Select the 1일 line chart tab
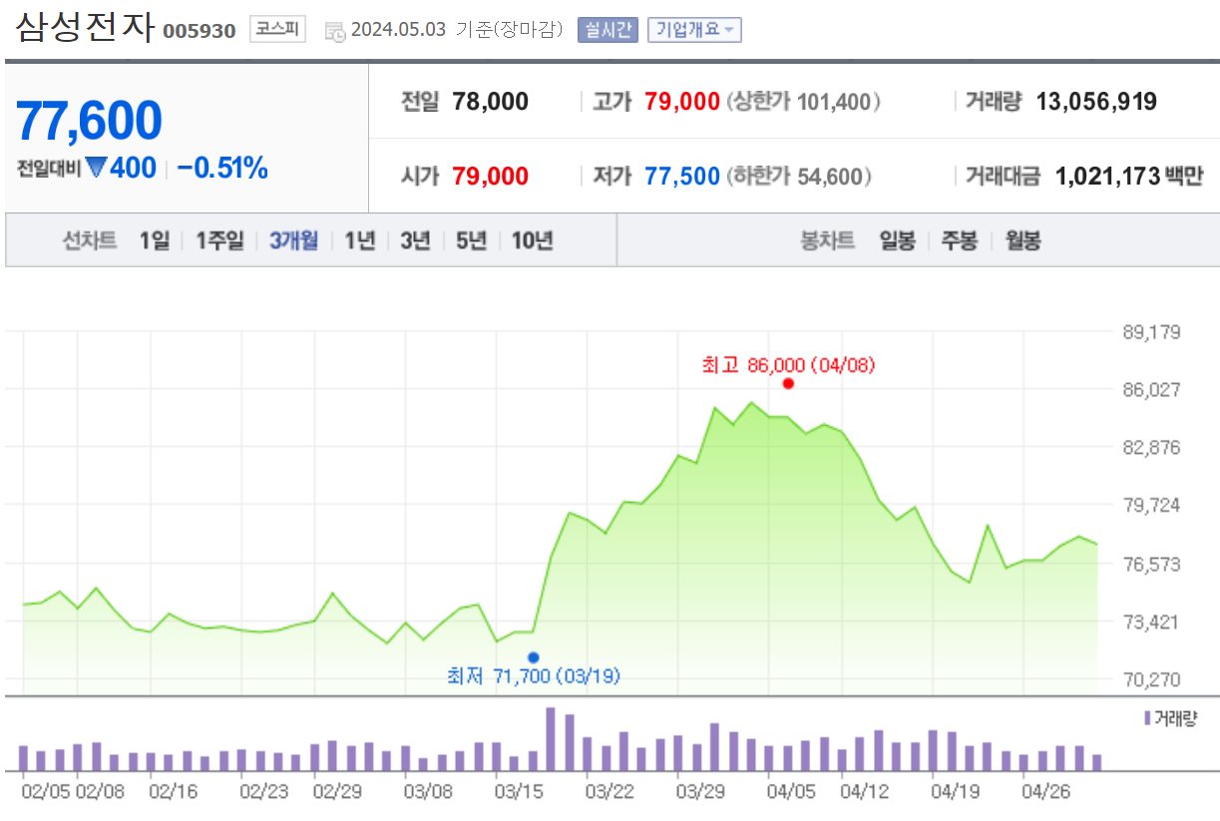 point(155,240)
